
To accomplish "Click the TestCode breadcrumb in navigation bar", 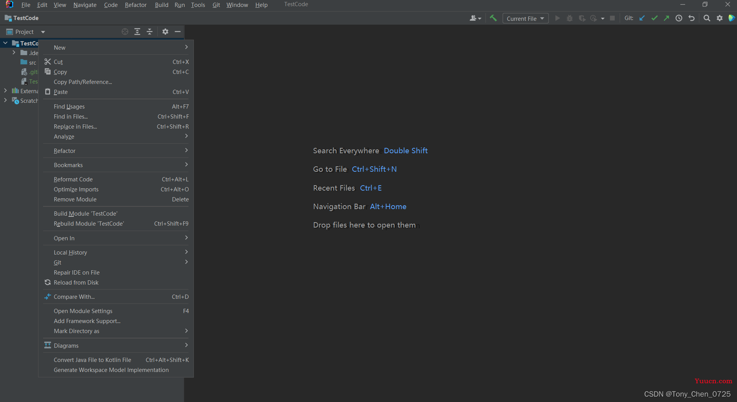I will click(22, 18).
